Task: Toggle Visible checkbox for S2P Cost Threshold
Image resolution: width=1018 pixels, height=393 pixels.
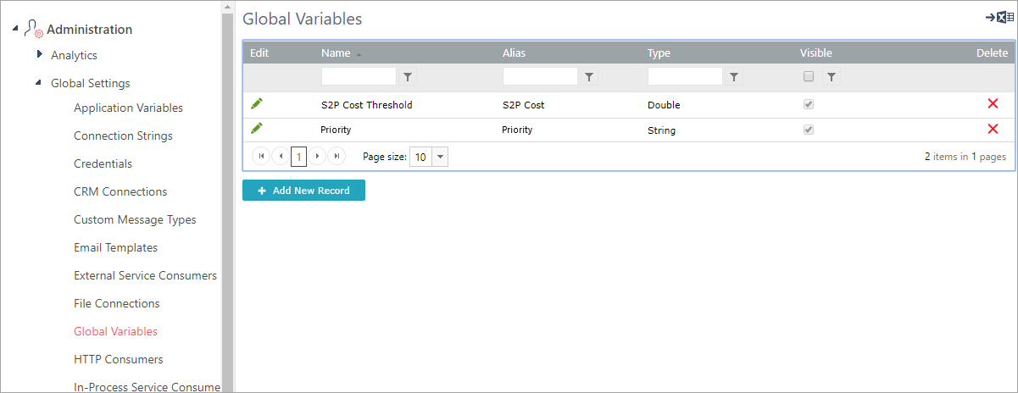Action: coord(809,104)
